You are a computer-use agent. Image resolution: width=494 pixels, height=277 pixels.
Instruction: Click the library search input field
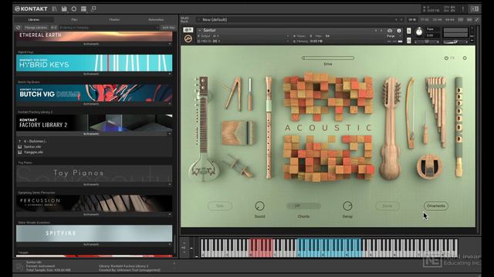click(x=109, y=28)
